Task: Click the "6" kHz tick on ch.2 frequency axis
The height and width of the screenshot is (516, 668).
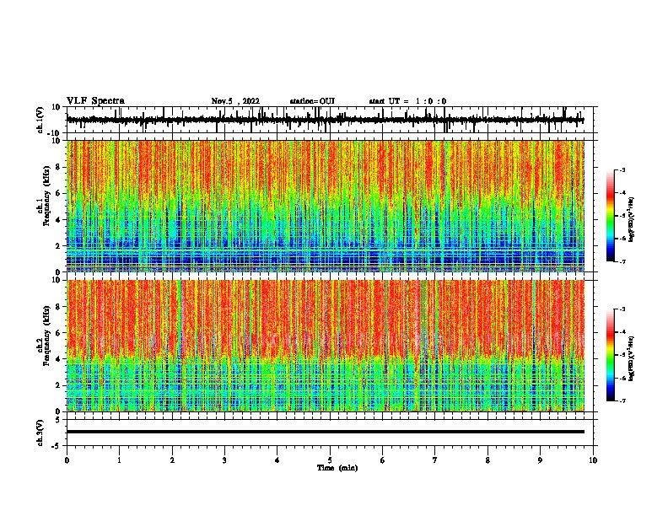Action: click(x=58, y=332)
